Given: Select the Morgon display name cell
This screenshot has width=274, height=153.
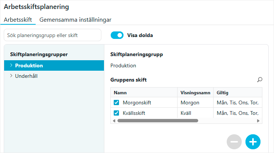Looking at the screenshot, I should pyautogui.click(x=194, y=102).
